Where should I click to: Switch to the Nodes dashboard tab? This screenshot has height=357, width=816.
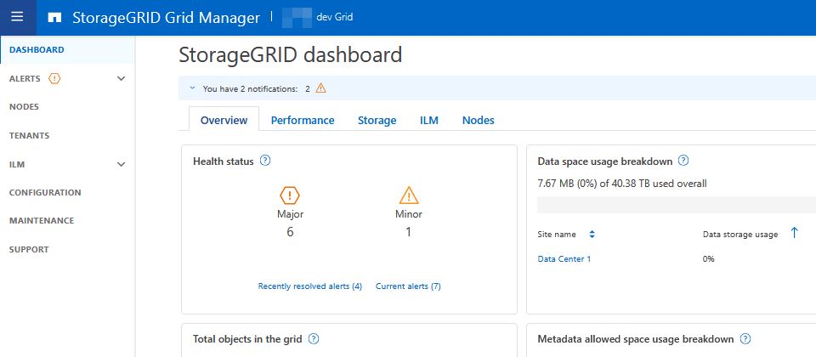tap(479, 120)
